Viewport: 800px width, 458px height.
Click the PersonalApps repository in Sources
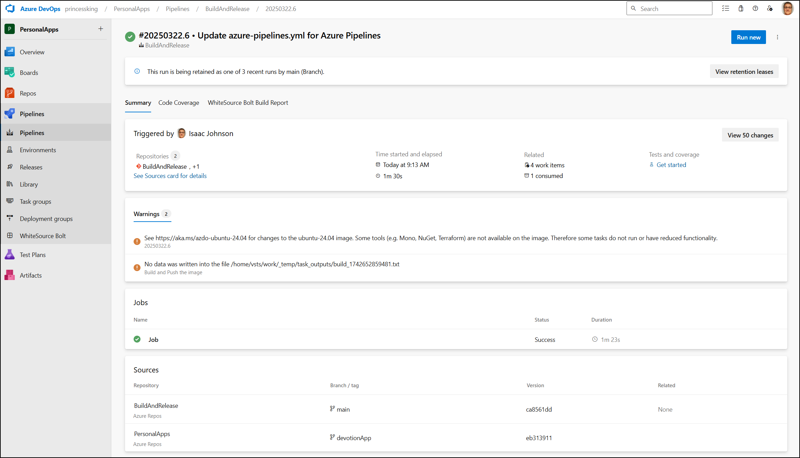click(x=152, y=434)
